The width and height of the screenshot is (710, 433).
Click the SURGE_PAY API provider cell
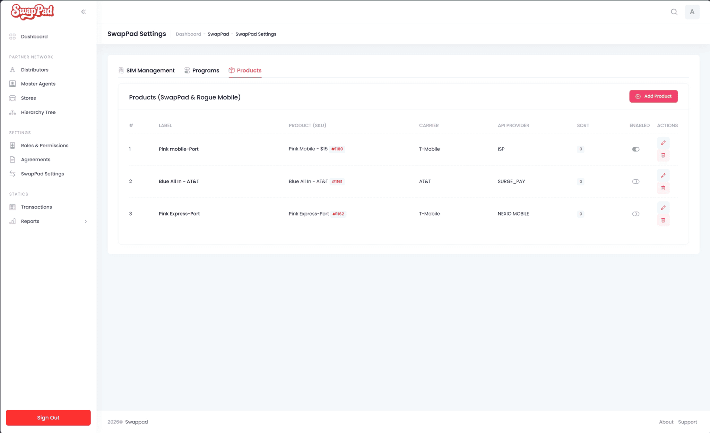511,181
